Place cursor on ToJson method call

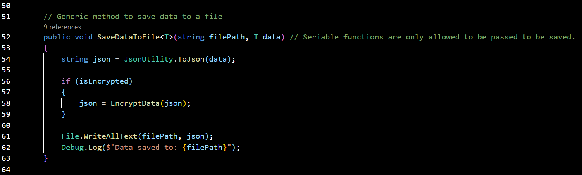coord(191,59)
